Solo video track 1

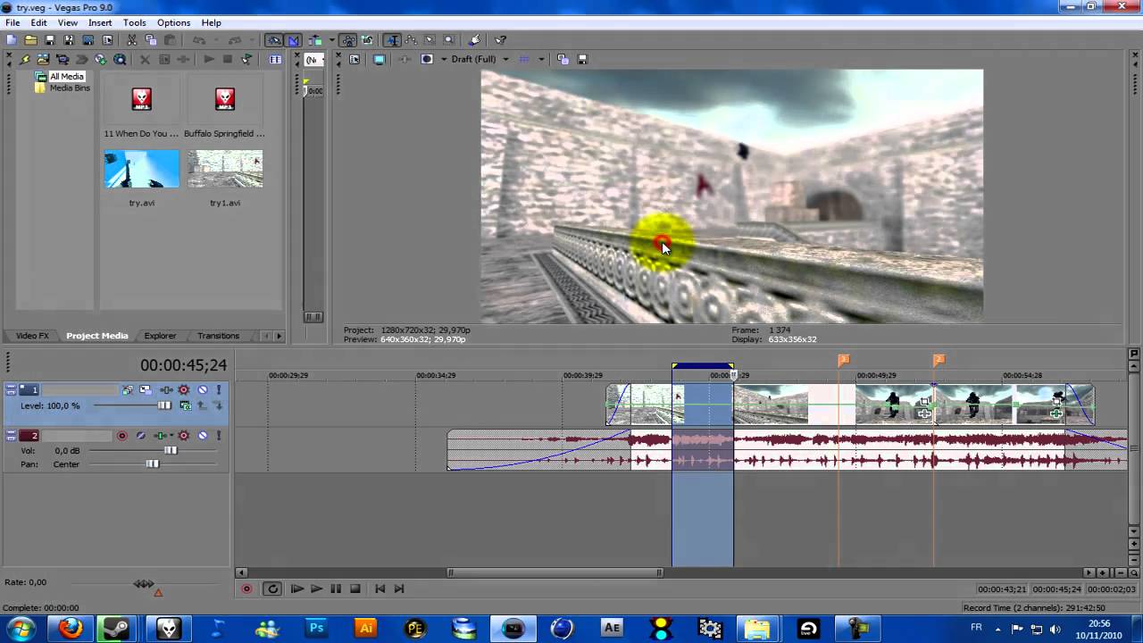[219, 390]
